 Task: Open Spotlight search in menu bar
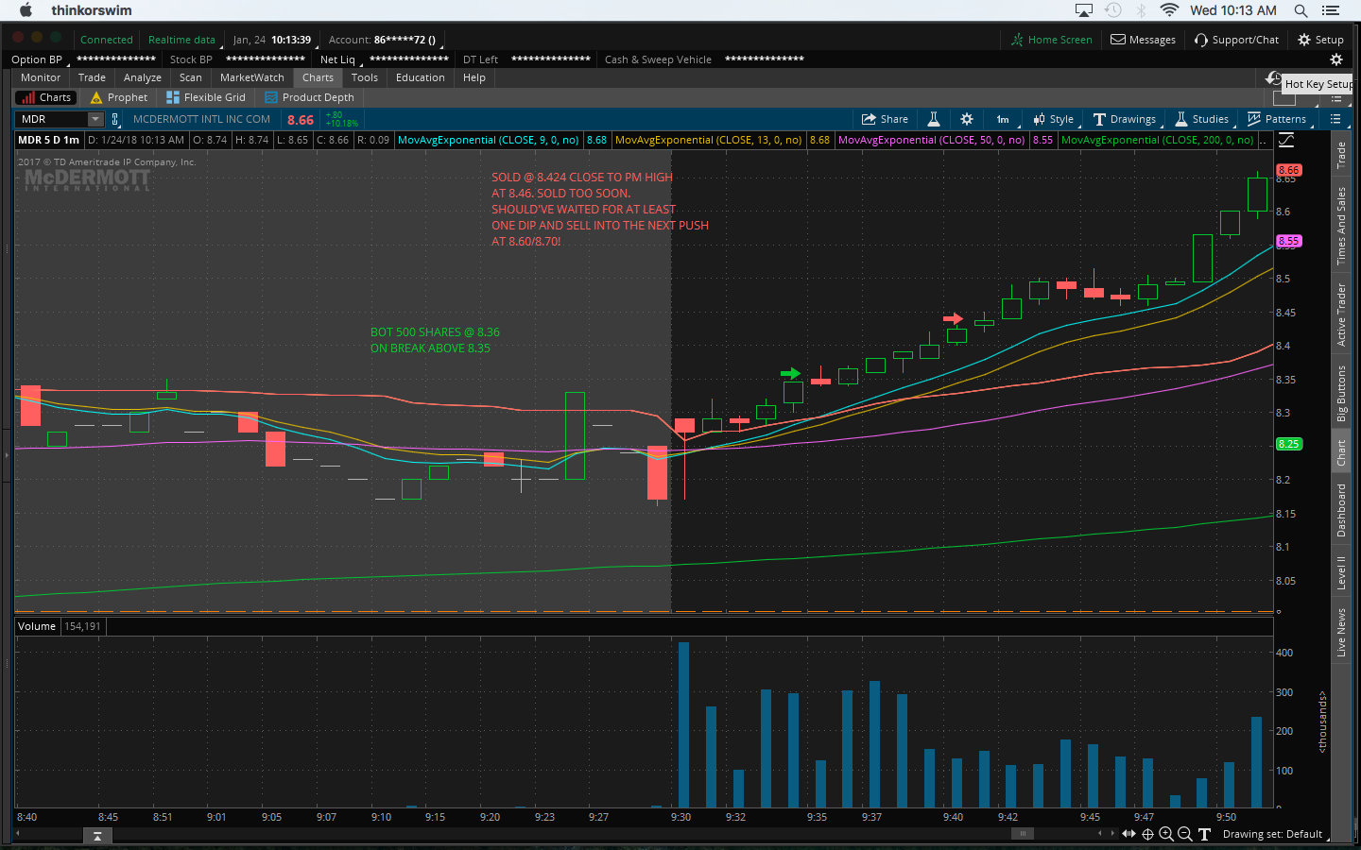pos(1301,10)
